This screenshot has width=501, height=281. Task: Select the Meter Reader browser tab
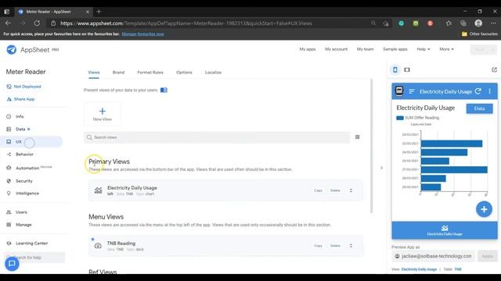pyautogui.click(x=53, y=12)
